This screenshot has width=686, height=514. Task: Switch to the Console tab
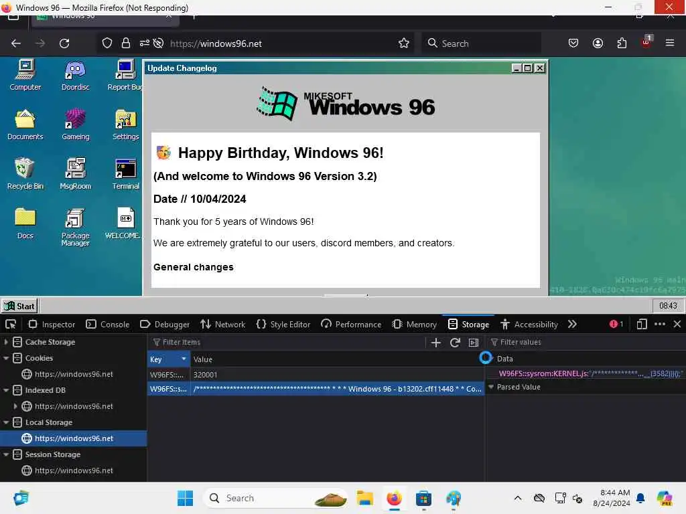point(108,325)
